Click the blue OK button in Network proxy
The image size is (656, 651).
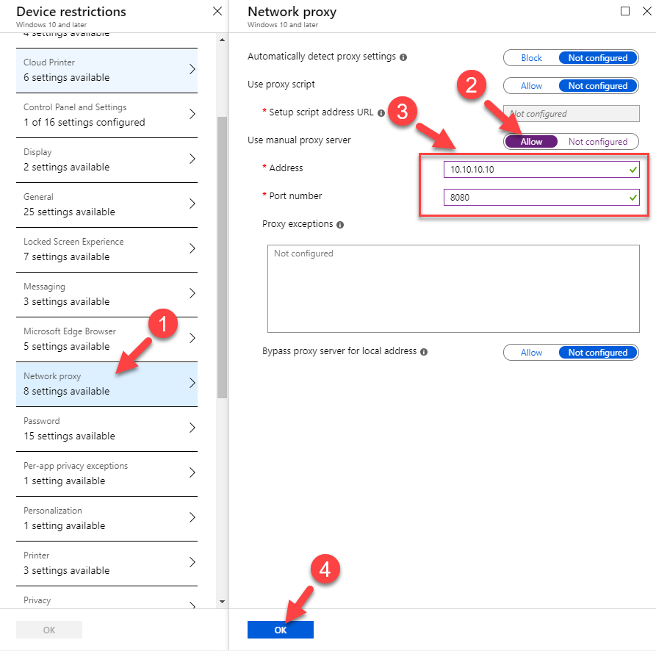tap(281, 629)
